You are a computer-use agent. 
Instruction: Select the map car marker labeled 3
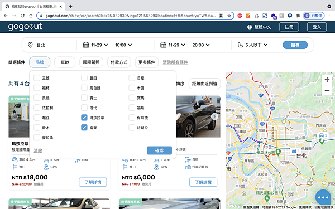click(323, 135)
